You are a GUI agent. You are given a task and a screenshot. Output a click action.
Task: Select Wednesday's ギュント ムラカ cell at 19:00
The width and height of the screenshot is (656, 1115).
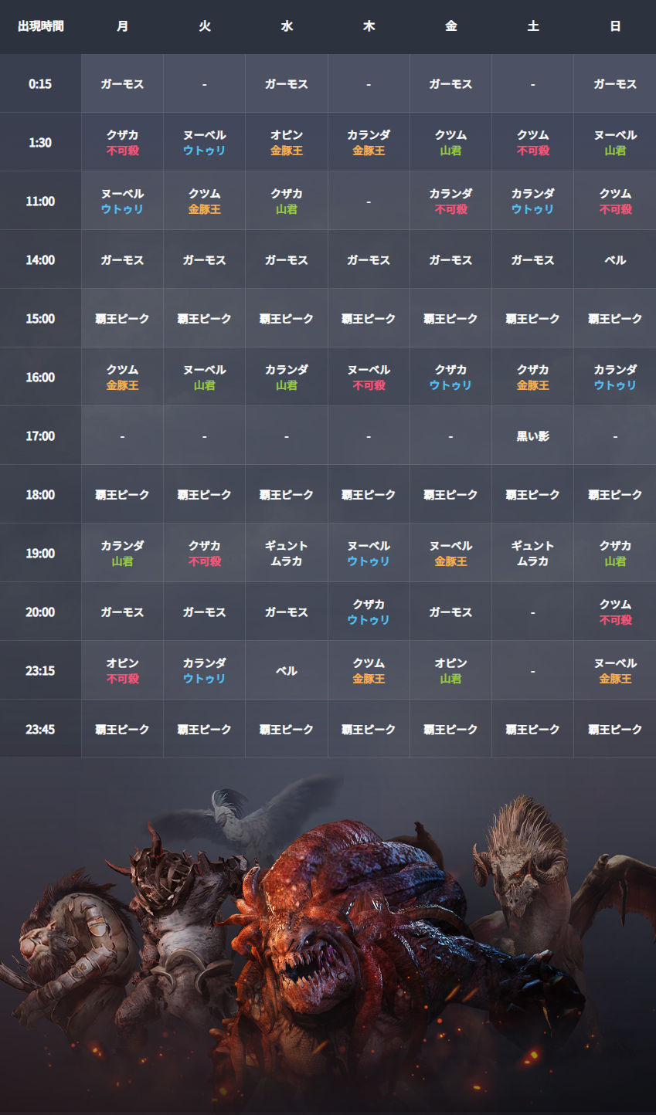point(287,554)
